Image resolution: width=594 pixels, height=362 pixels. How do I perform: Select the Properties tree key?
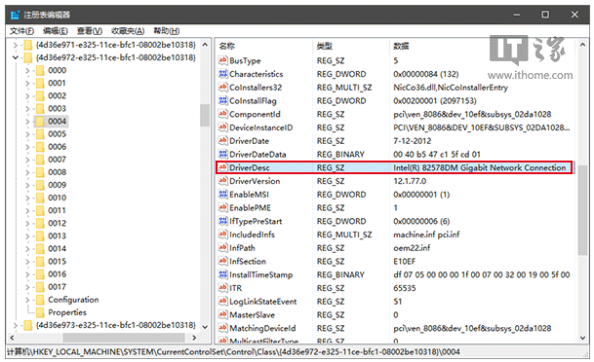point(67,312)
